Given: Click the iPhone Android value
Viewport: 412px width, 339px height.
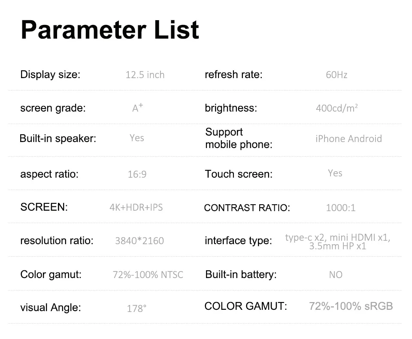Looking at the screenshot, I should click(348, 139).
